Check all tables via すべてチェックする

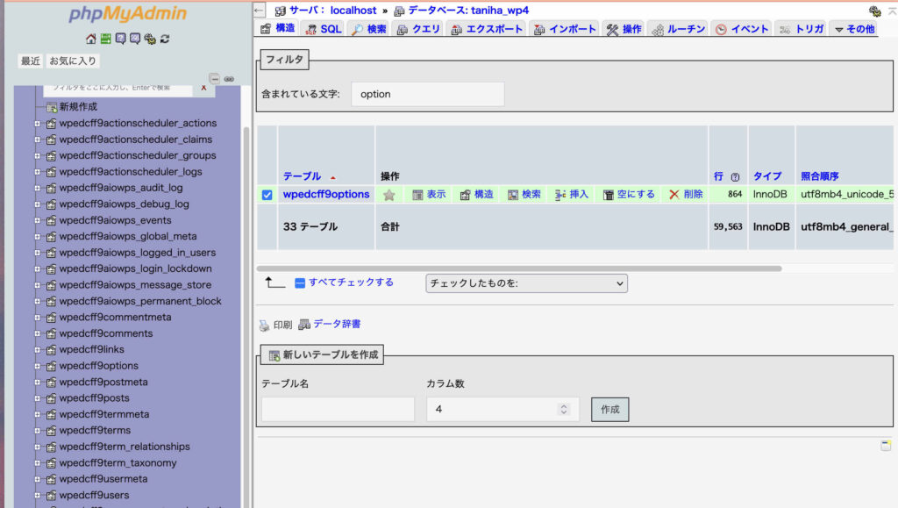pyautogui.click(x=351, y=283)
